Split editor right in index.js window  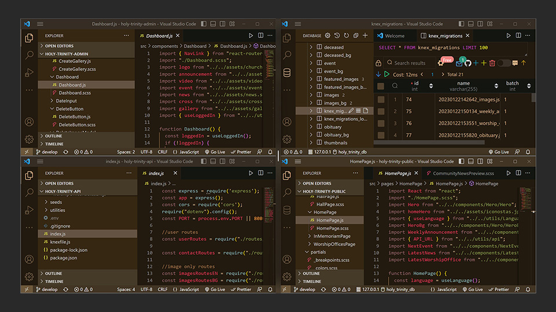click(261, 173)
